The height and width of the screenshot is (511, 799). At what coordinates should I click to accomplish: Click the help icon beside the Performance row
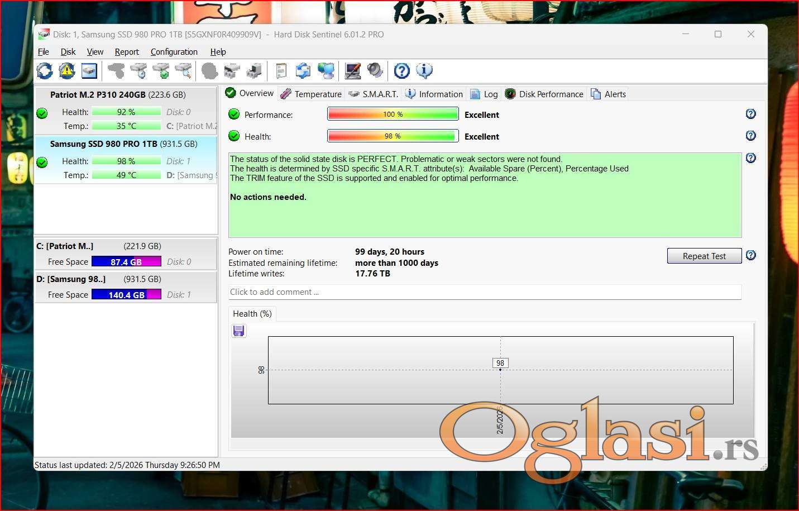click(x=750, y=114)
